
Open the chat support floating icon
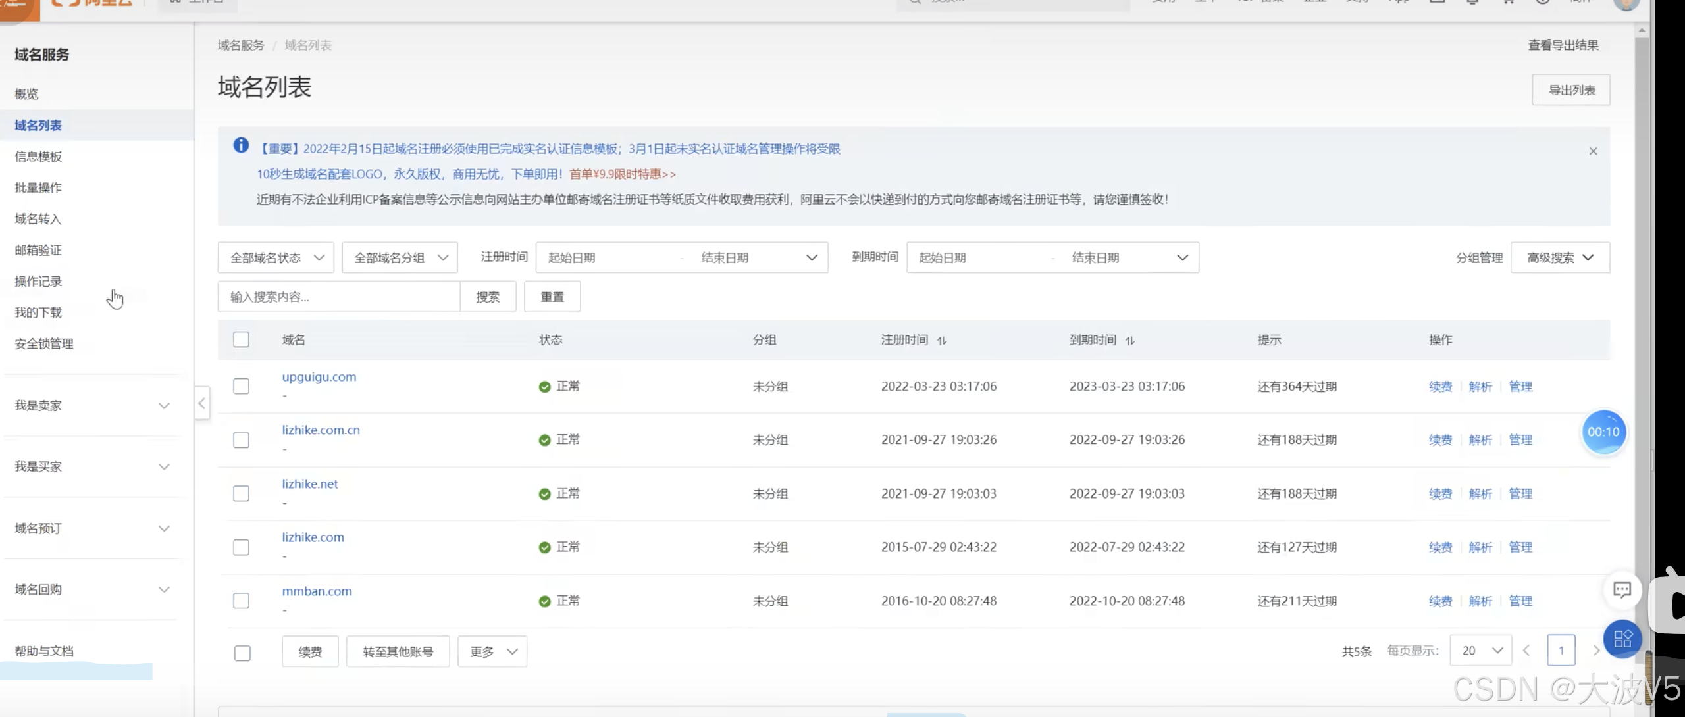(1622, 589)
